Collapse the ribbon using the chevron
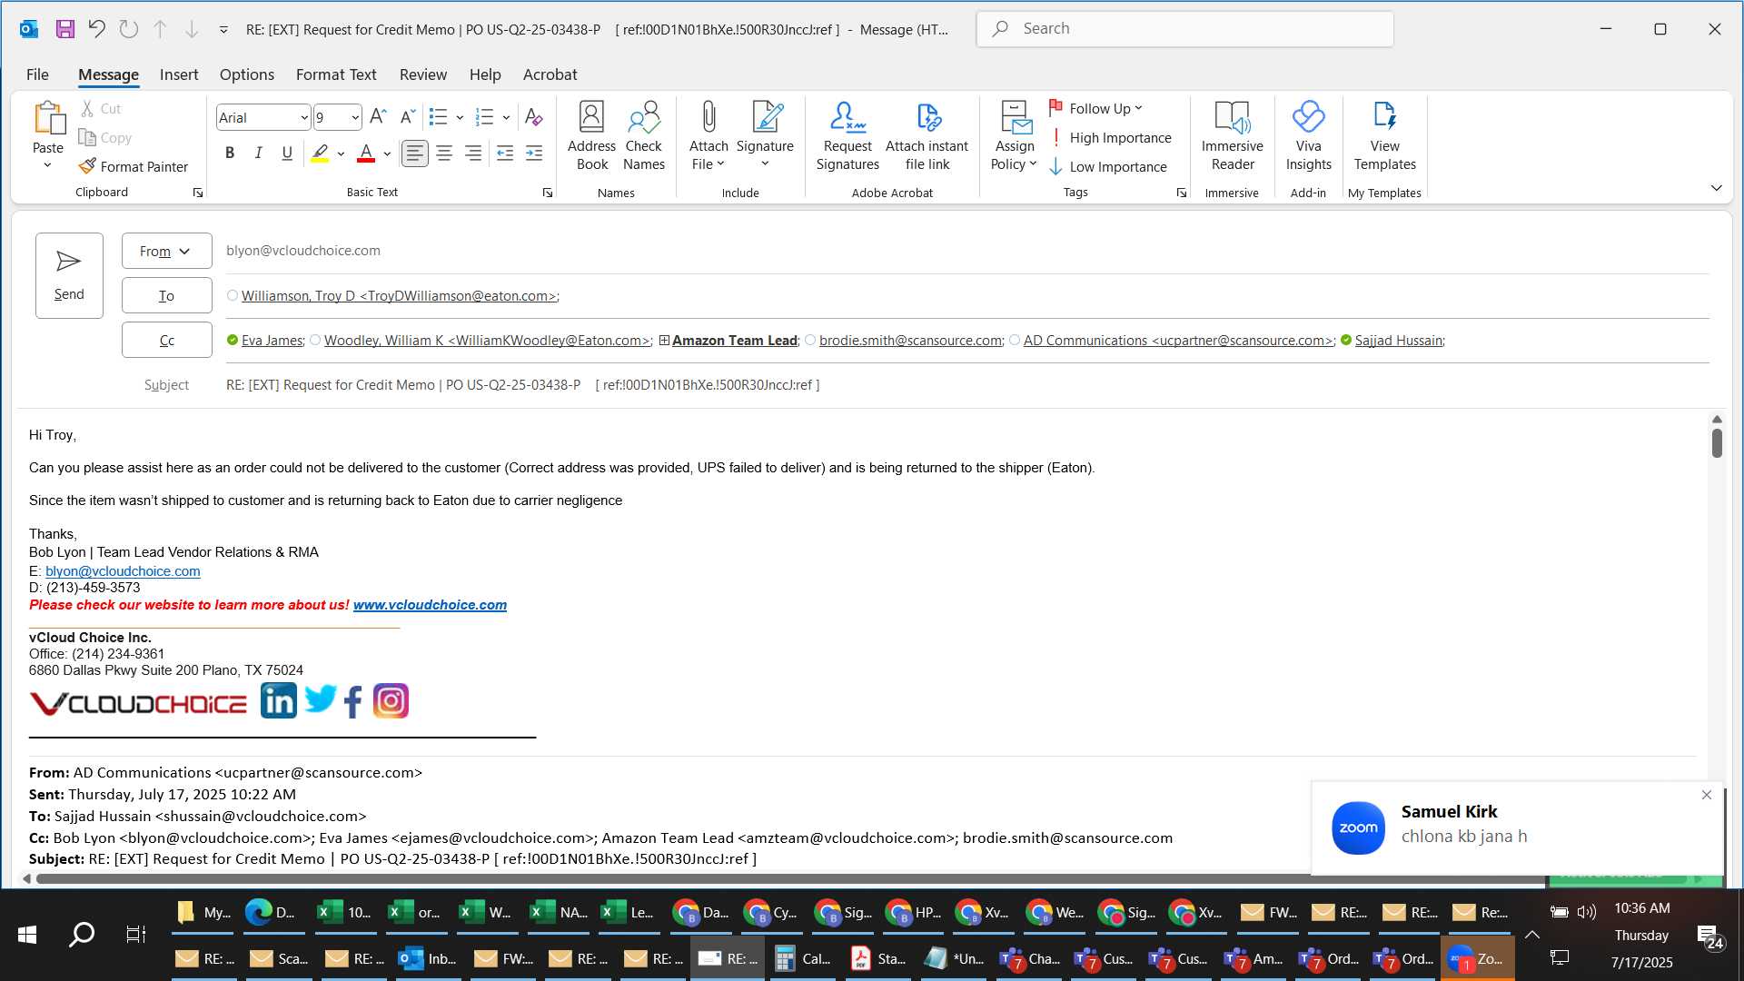1744x981 pixels. tap(1716, 188)
